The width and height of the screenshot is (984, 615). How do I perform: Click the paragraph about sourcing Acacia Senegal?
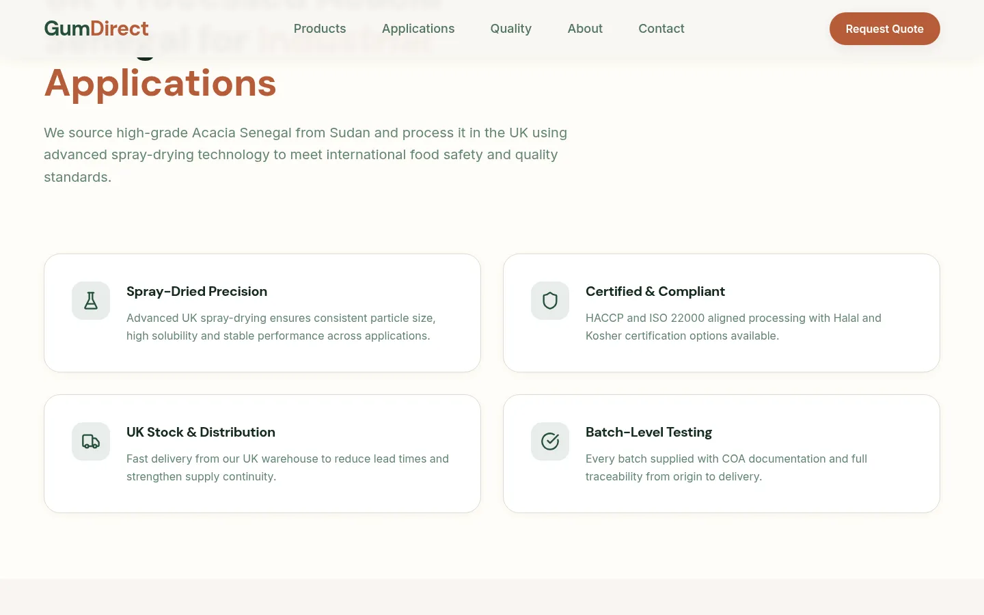pos(305,155)
